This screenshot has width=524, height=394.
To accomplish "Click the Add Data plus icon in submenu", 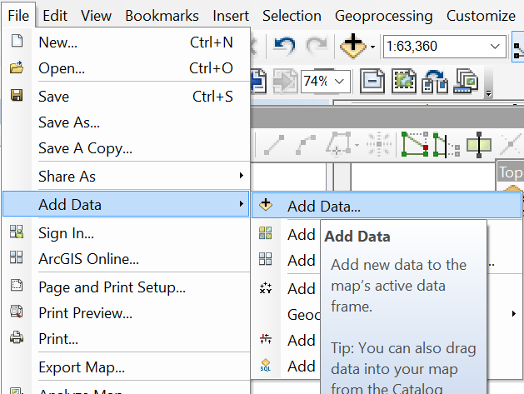I will pos(266,205).
